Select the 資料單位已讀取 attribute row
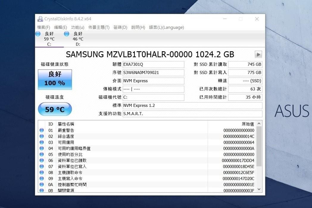 [x=147, y=160]
